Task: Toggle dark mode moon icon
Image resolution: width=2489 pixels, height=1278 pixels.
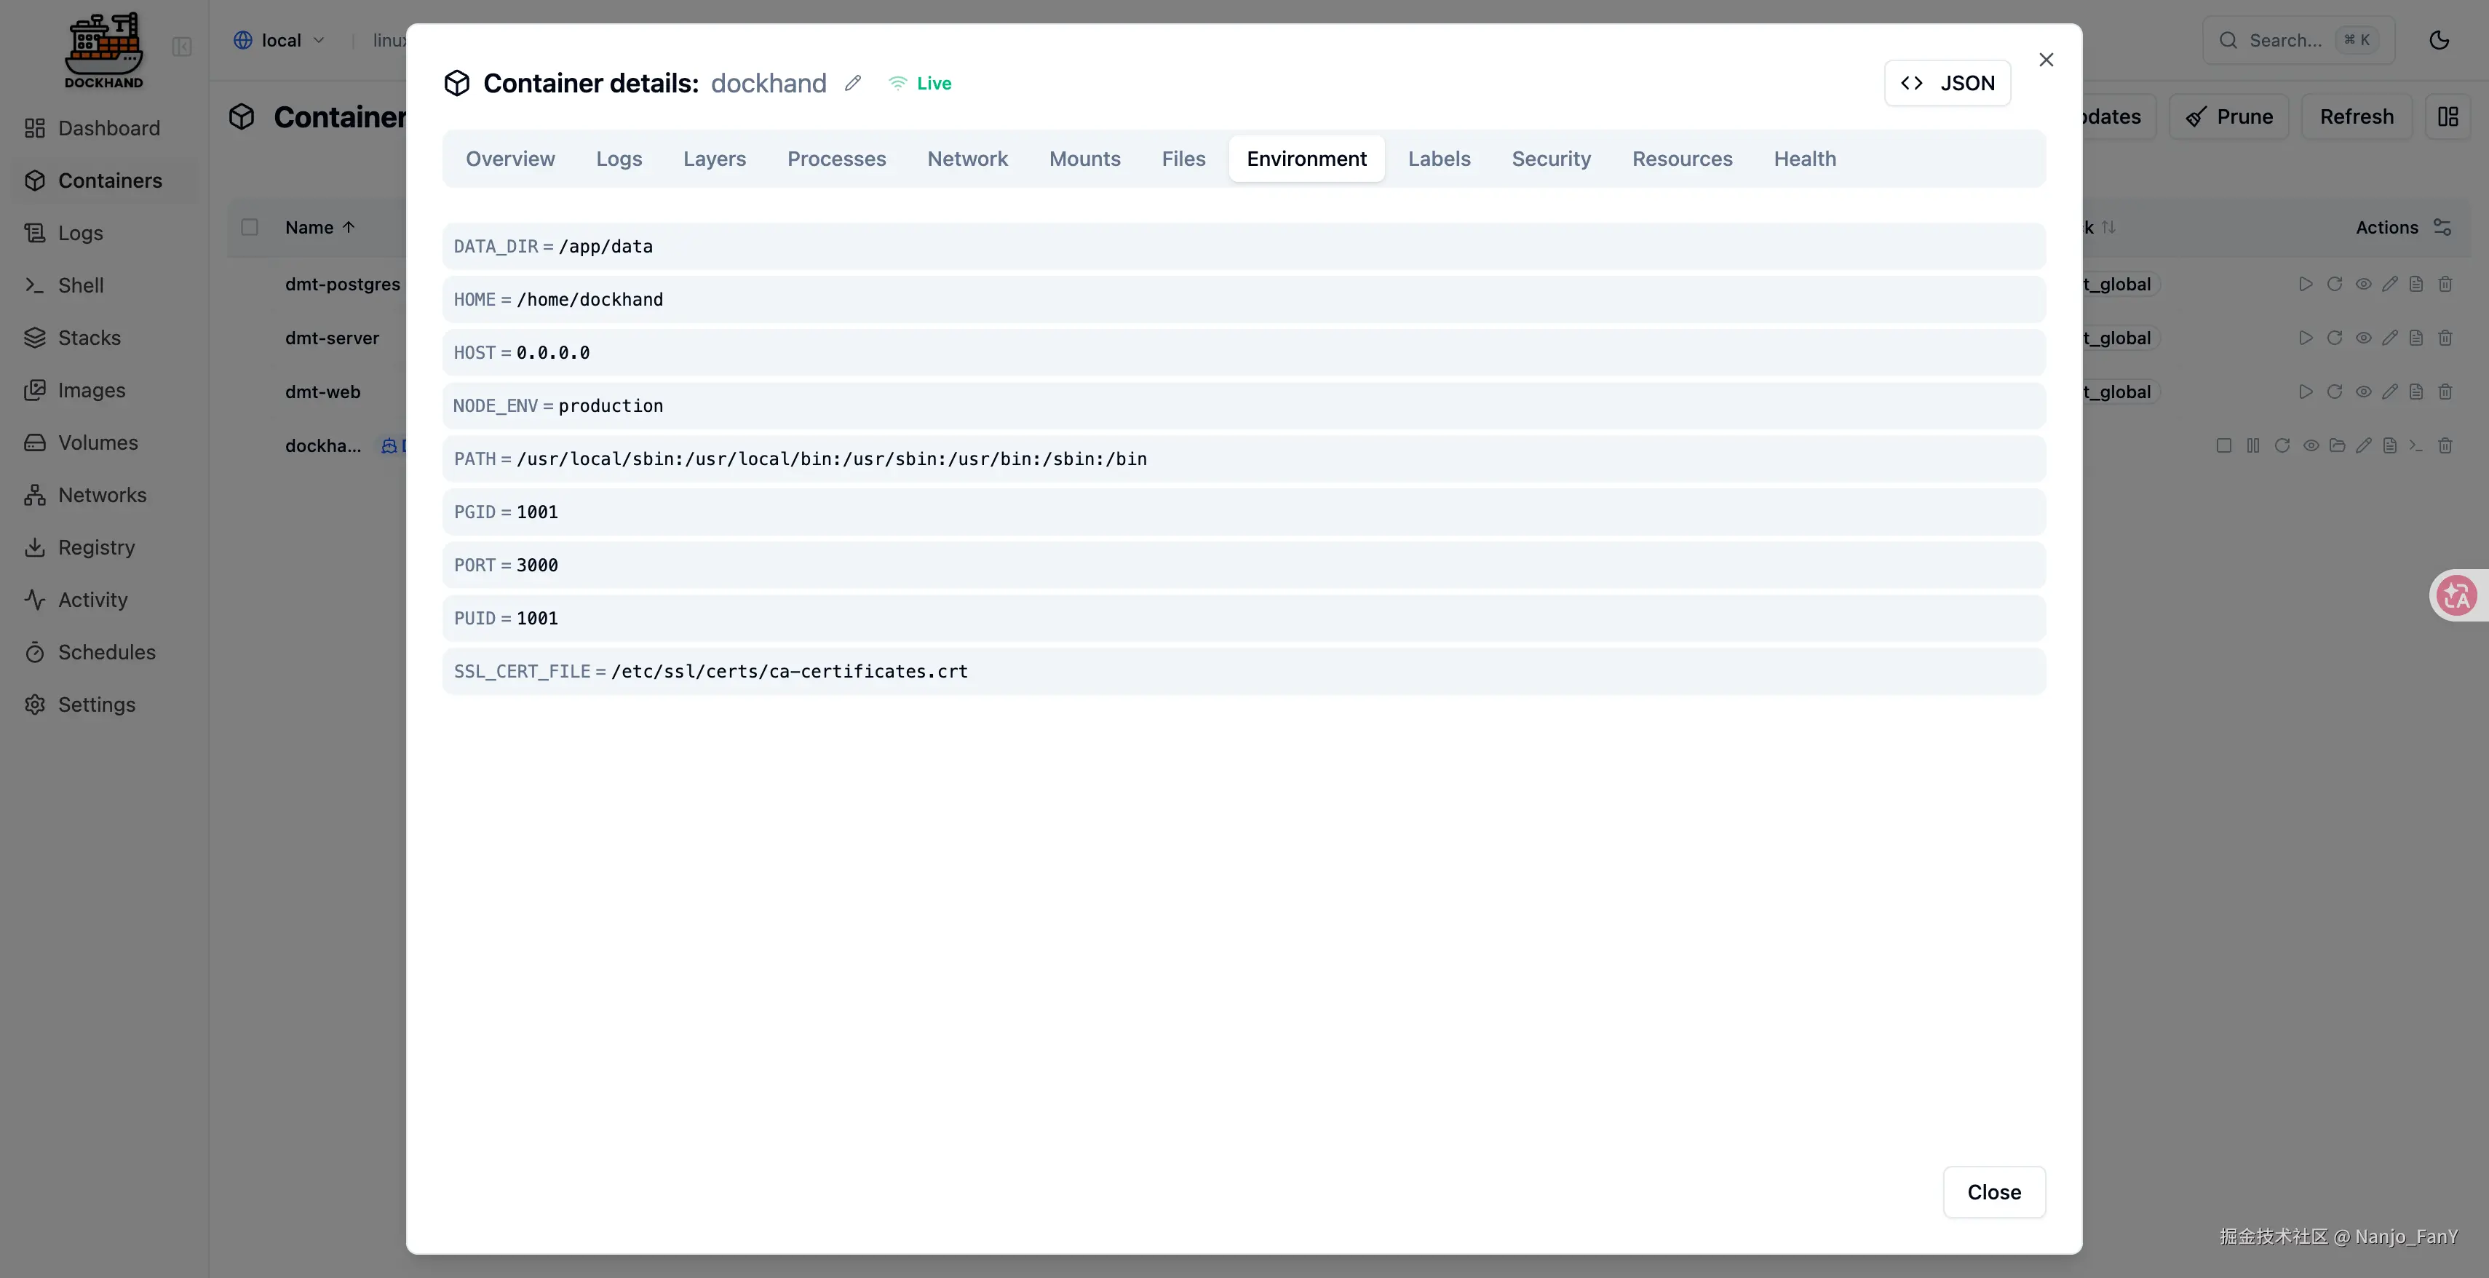Action: pos(2439,39)
